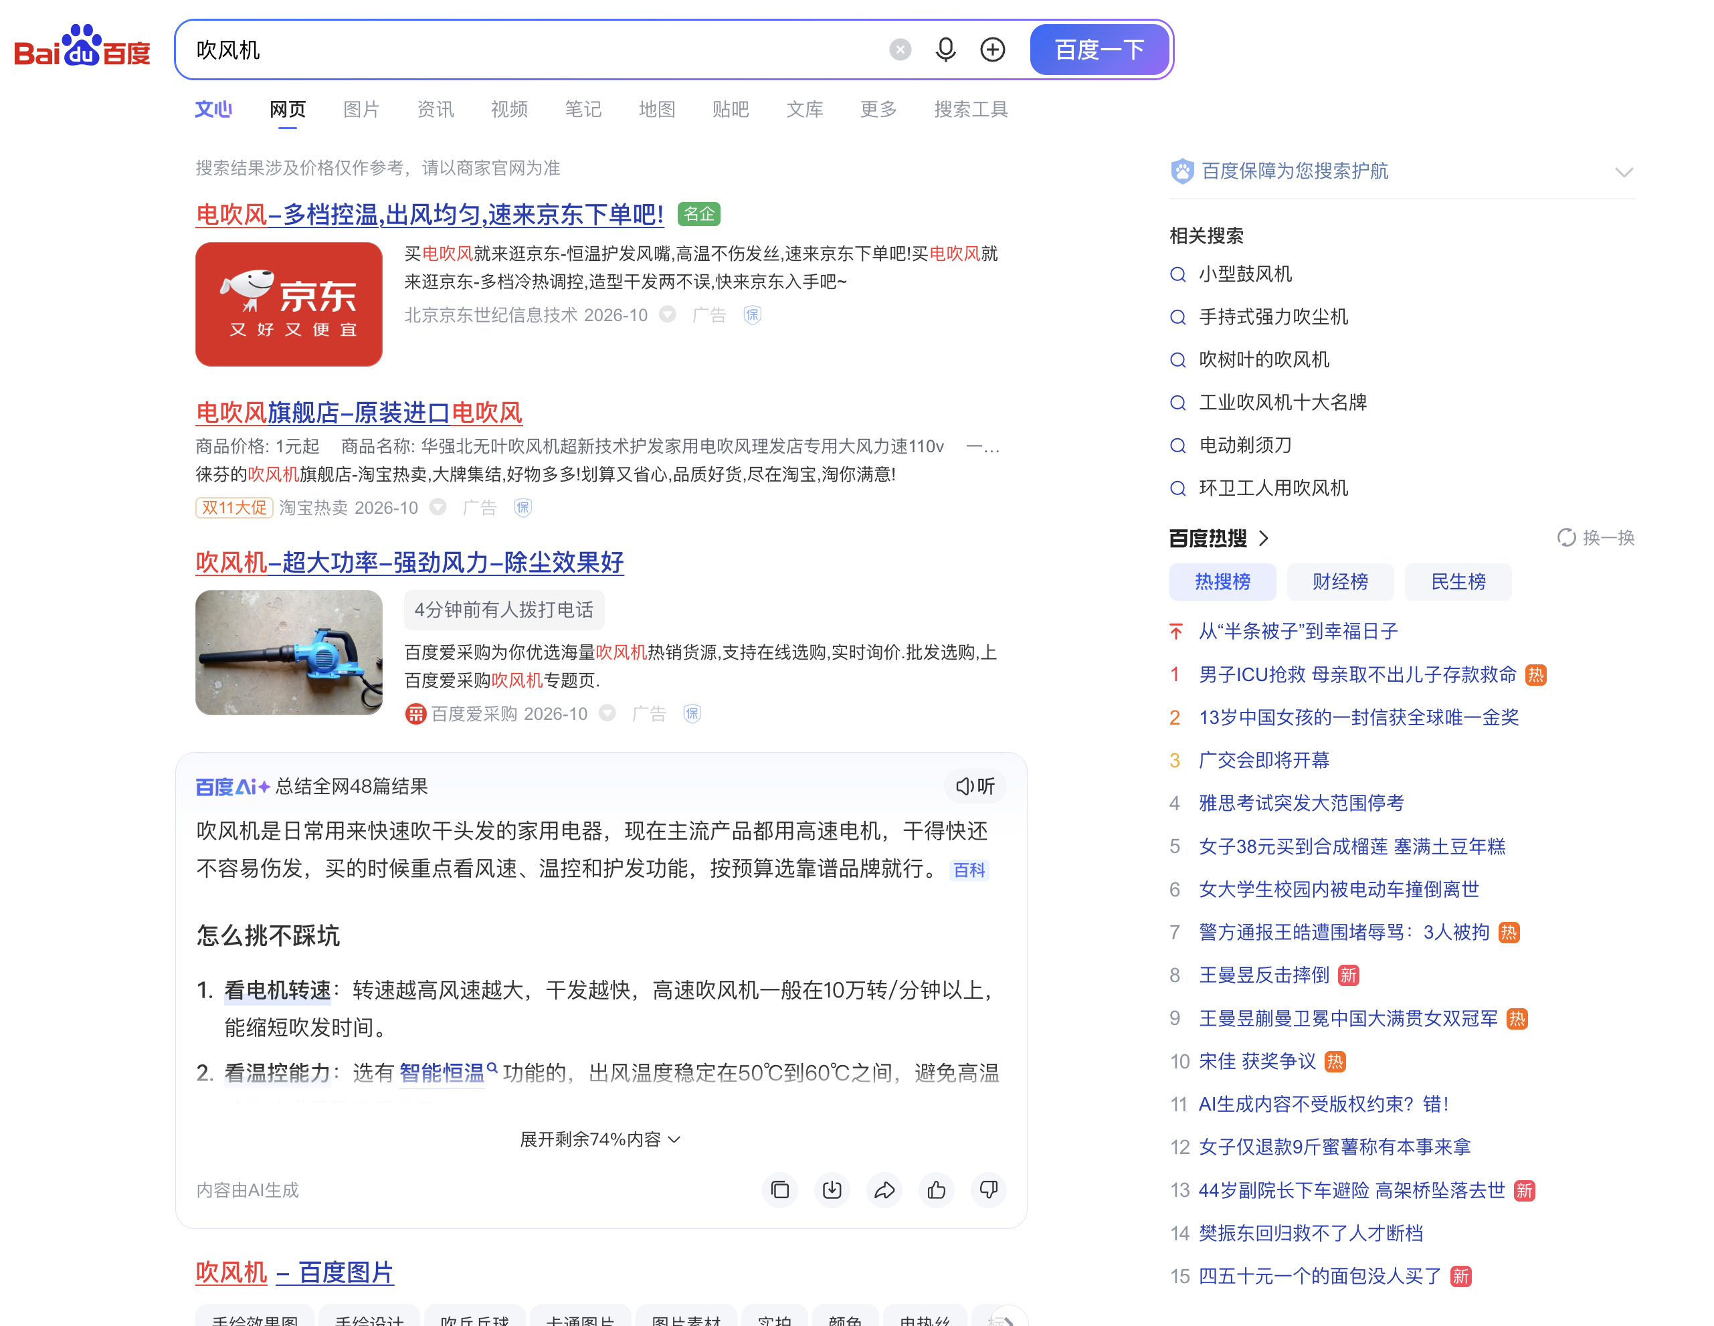Image resolution: width=1714 pixels, height=1326 pixels.
Task: Open the 文心 tab
Action: pos(213,109)
